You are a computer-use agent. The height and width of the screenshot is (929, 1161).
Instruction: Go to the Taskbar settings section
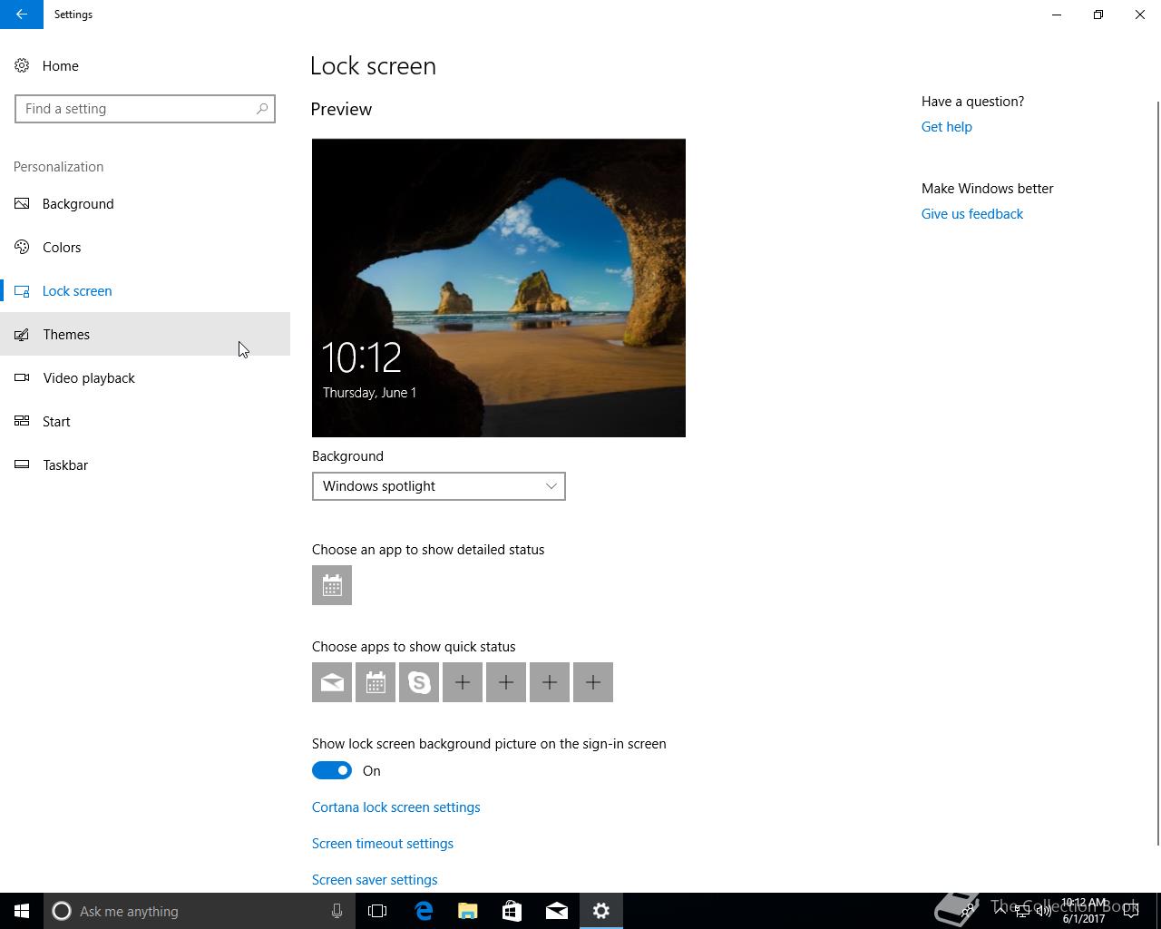145,464
